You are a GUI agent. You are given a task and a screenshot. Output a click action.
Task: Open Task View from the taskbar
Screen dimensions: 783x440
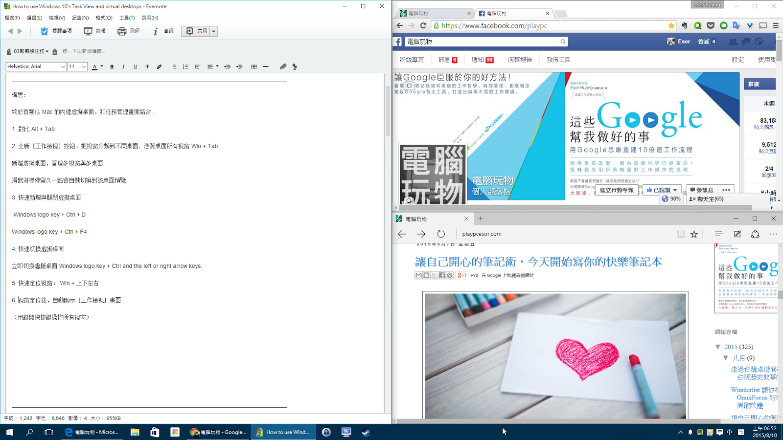(x=49, y=432)
